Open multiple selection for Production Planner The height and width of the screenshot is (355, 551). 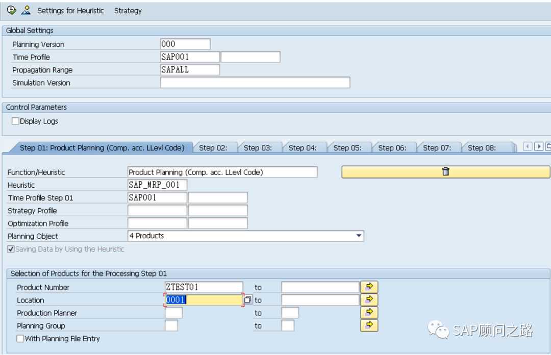[369, 313]
